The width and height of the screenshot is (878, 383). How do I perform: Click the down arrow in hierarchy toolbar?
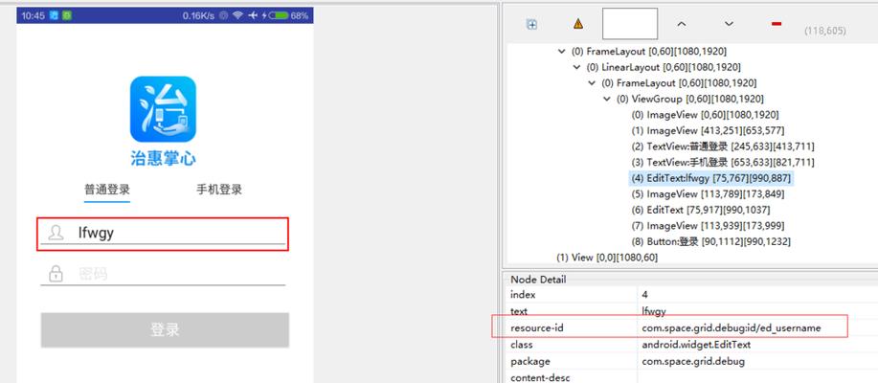pyautogui.click(x=729, y=24)
